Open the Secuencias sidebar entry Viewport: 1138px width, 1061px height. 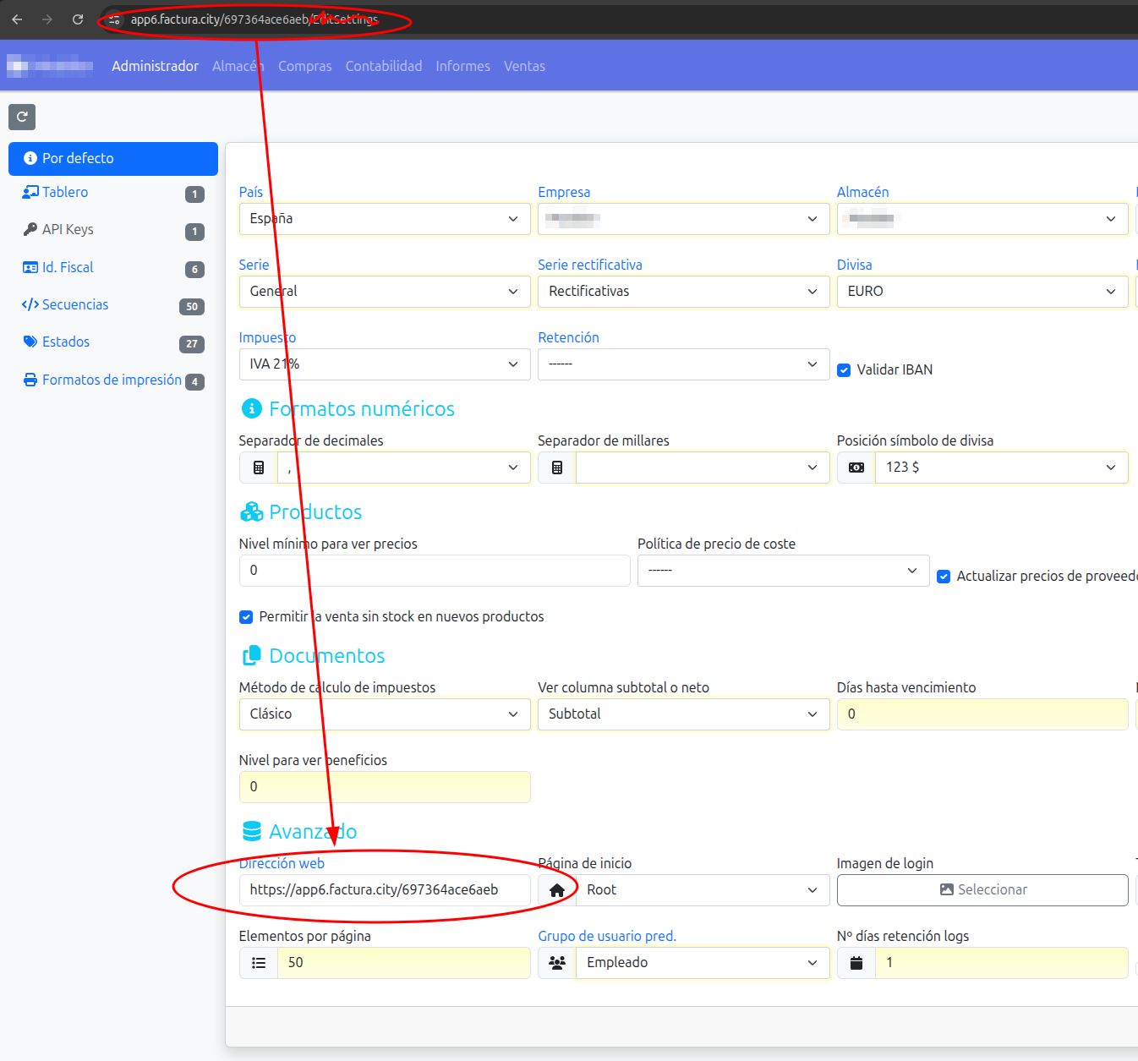pyautogui.click(x=75, y=304)
